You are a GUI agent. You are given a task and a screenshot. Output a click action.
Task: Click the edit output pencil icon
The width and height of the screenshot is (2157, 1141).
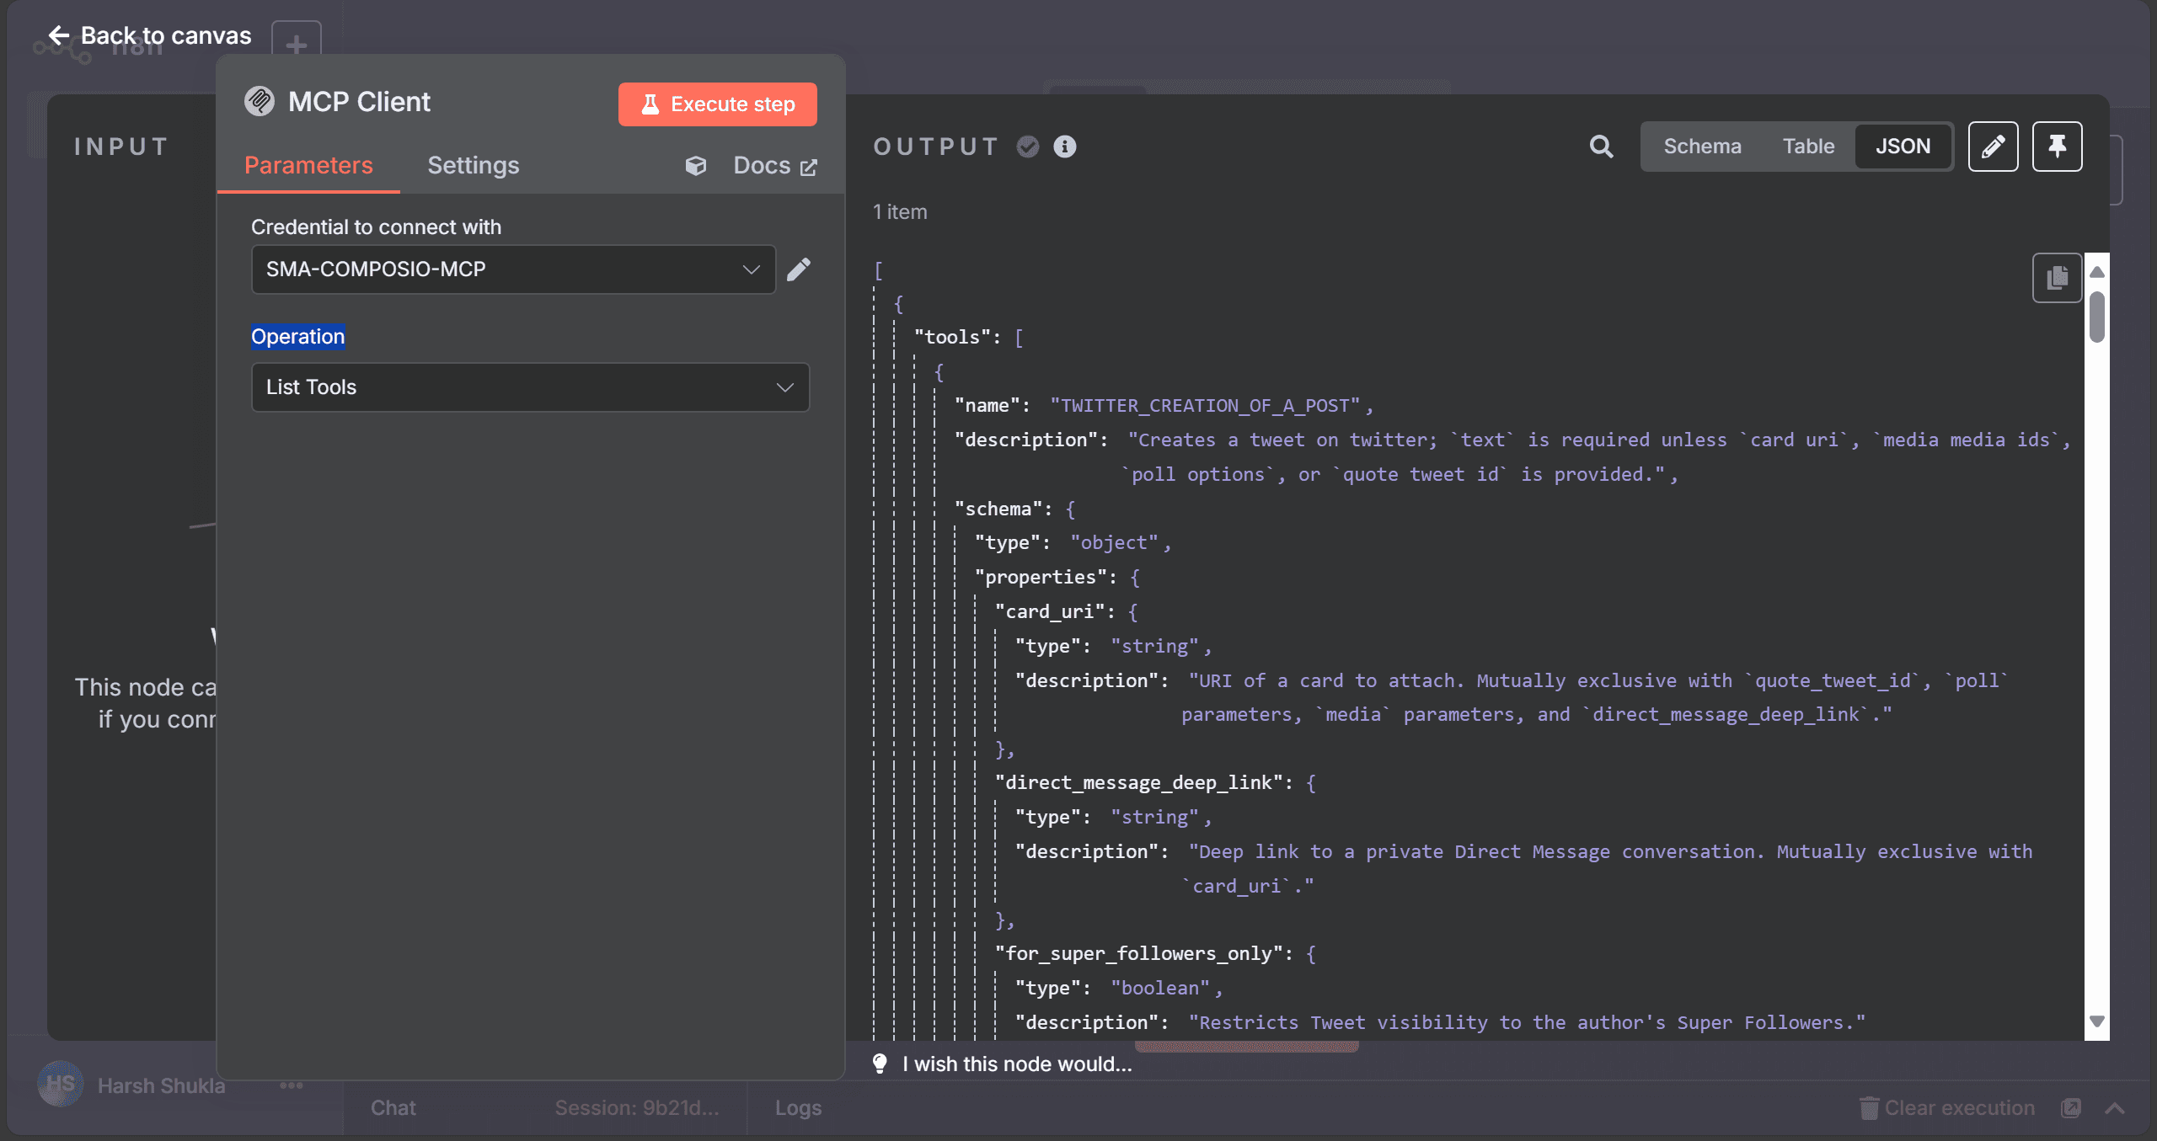1993,147
